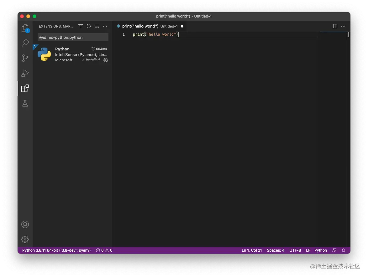Open the Explorer view in activity bar
This screenshot has height=277, width=368.
point(25,28)
